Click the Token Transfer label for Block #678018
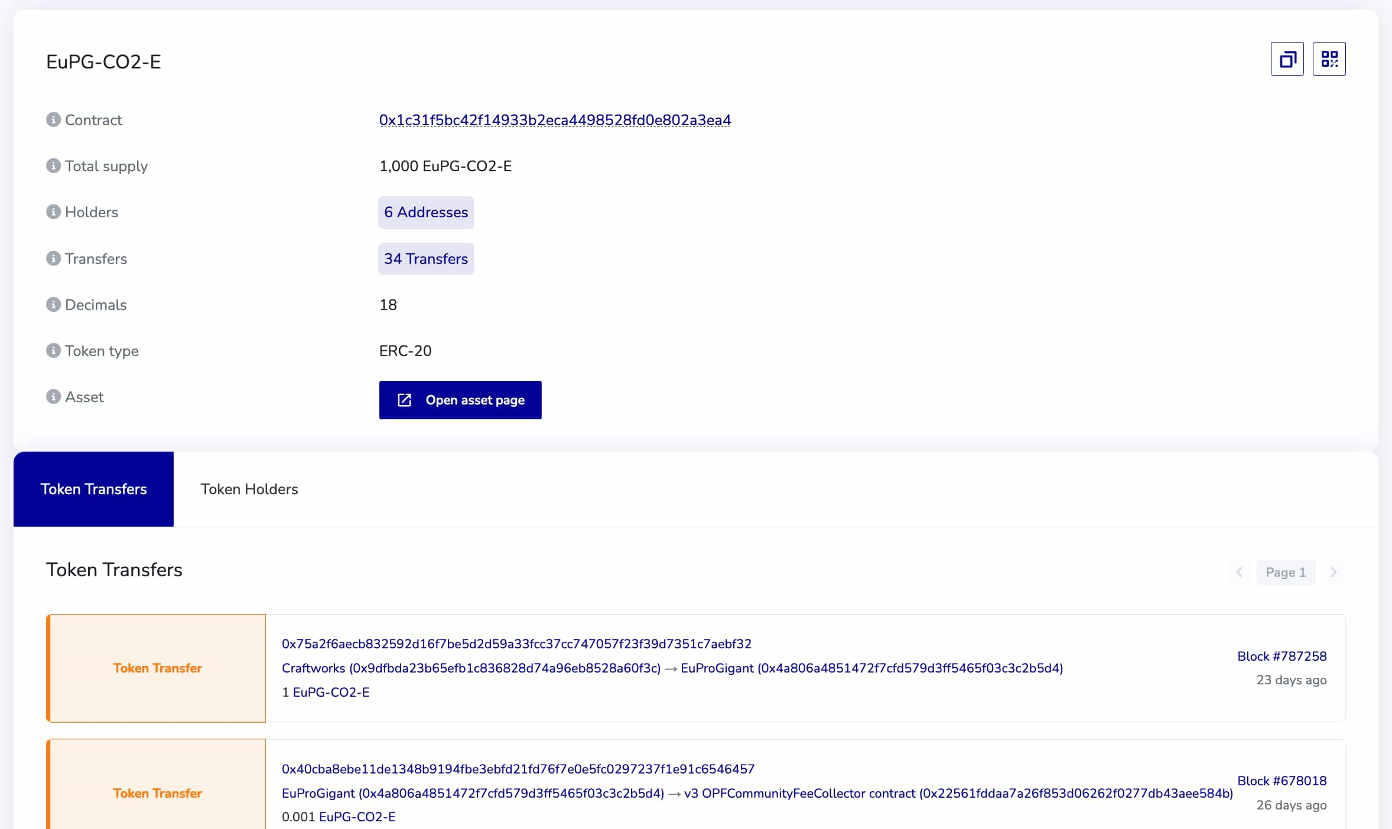 [x=157, y=793]
